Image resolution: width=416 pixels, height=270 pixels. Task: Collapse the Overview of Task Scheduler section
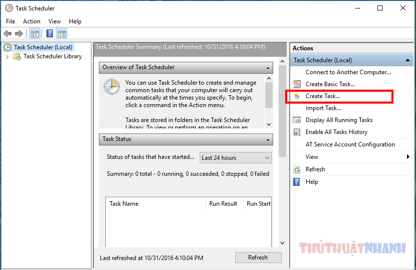(x=268, y=68)
